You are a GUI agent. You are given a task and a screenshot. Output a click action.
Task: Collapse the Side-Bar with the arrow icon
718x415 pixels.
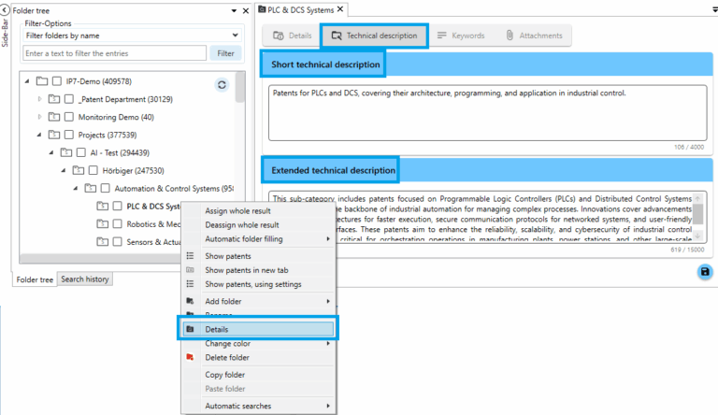pos(5,7)
